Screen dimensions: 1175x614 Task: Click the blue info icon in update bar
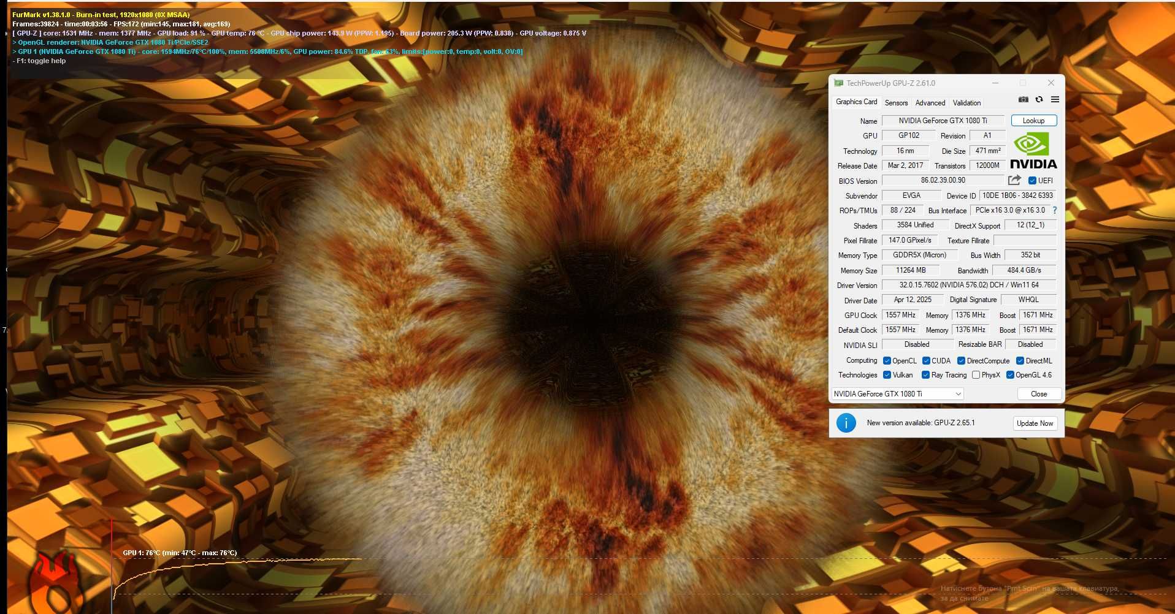pyautogui.click(x=846, y=423)
